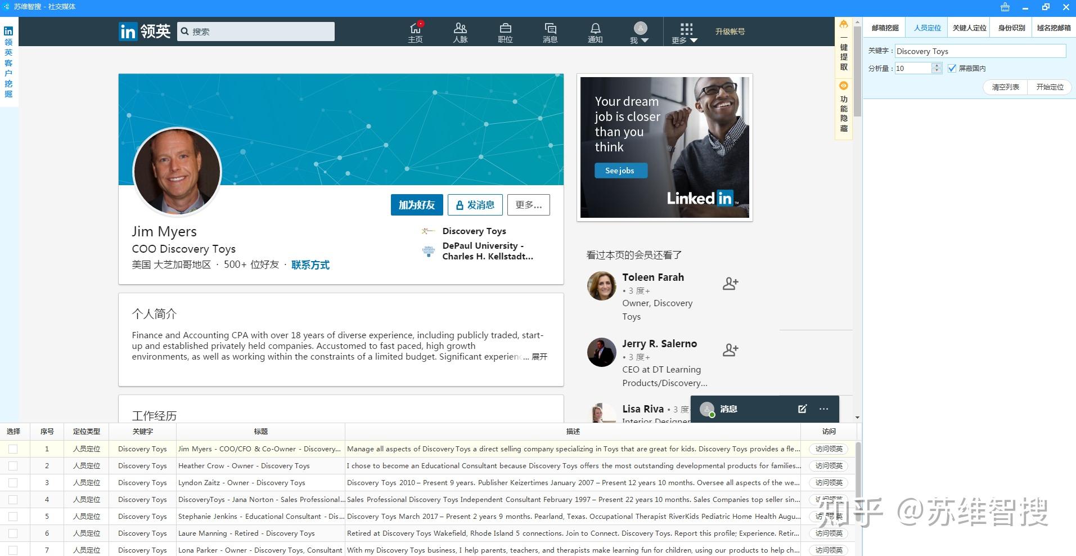Switch to the 人员定位 tab
The height and width of the screenshot is (556, 1076).
coord(927,28)
